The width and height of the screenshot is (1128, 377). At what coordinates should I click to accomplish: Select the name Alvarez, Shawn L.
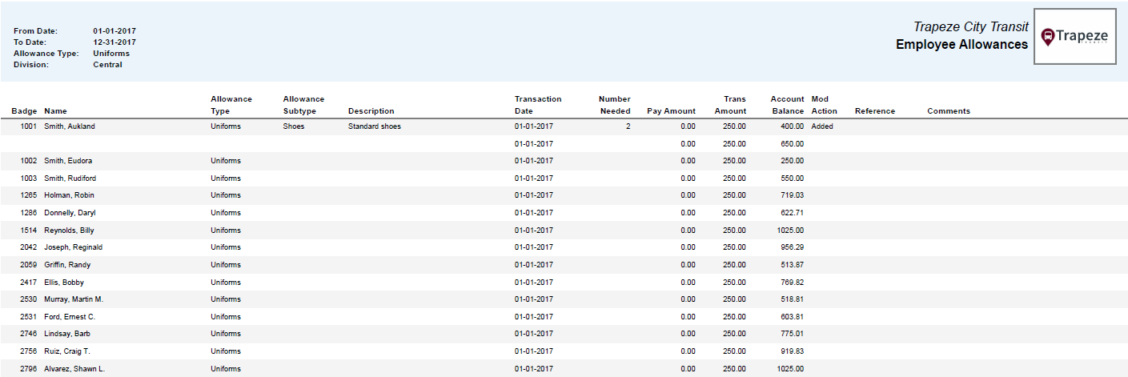point(74,369)
